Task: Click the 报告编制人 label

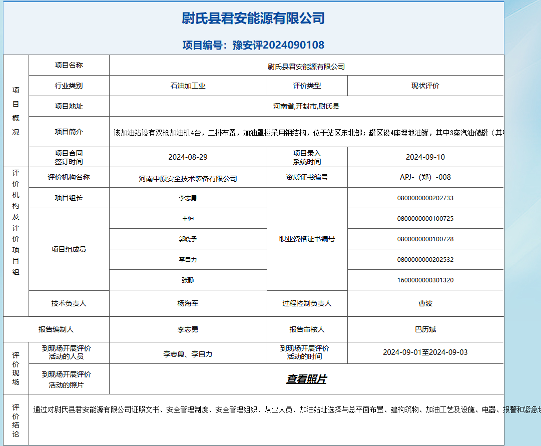Action: click(x=56, y=330)
